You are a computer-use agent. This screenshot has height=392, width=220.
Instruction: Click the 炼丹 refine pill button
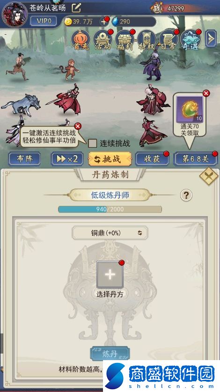[x=110, y=354]
